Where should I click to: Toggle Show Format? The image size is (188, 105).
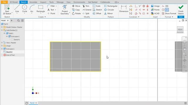[169, 13]
